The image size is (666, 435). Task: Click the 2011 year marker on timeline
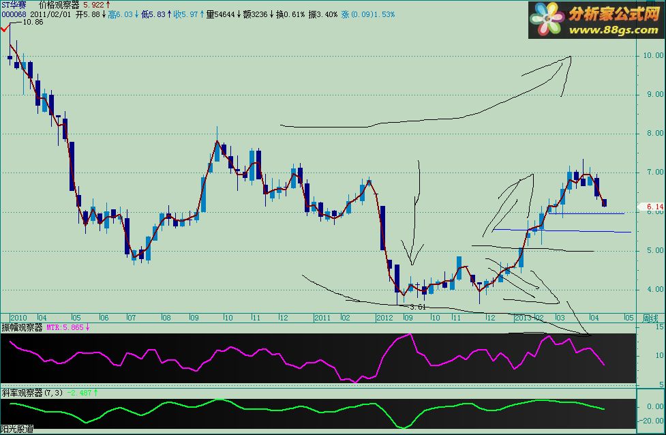click(322, 318)
